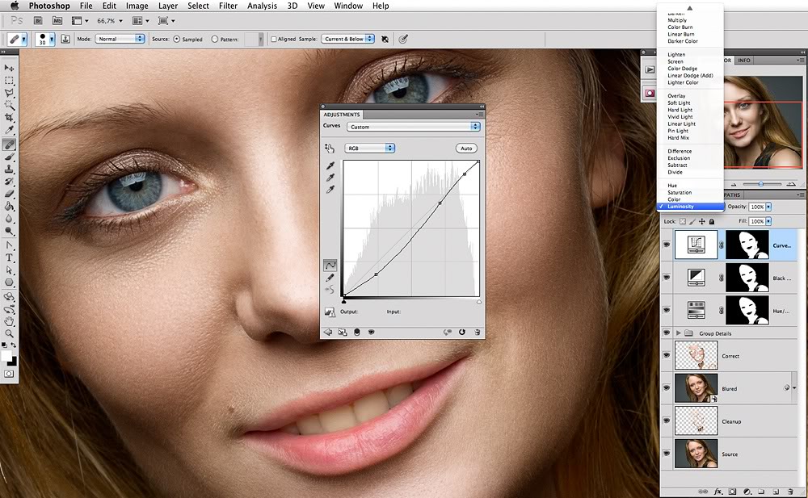Launch Bridge from the application bar

coord(38,21)
